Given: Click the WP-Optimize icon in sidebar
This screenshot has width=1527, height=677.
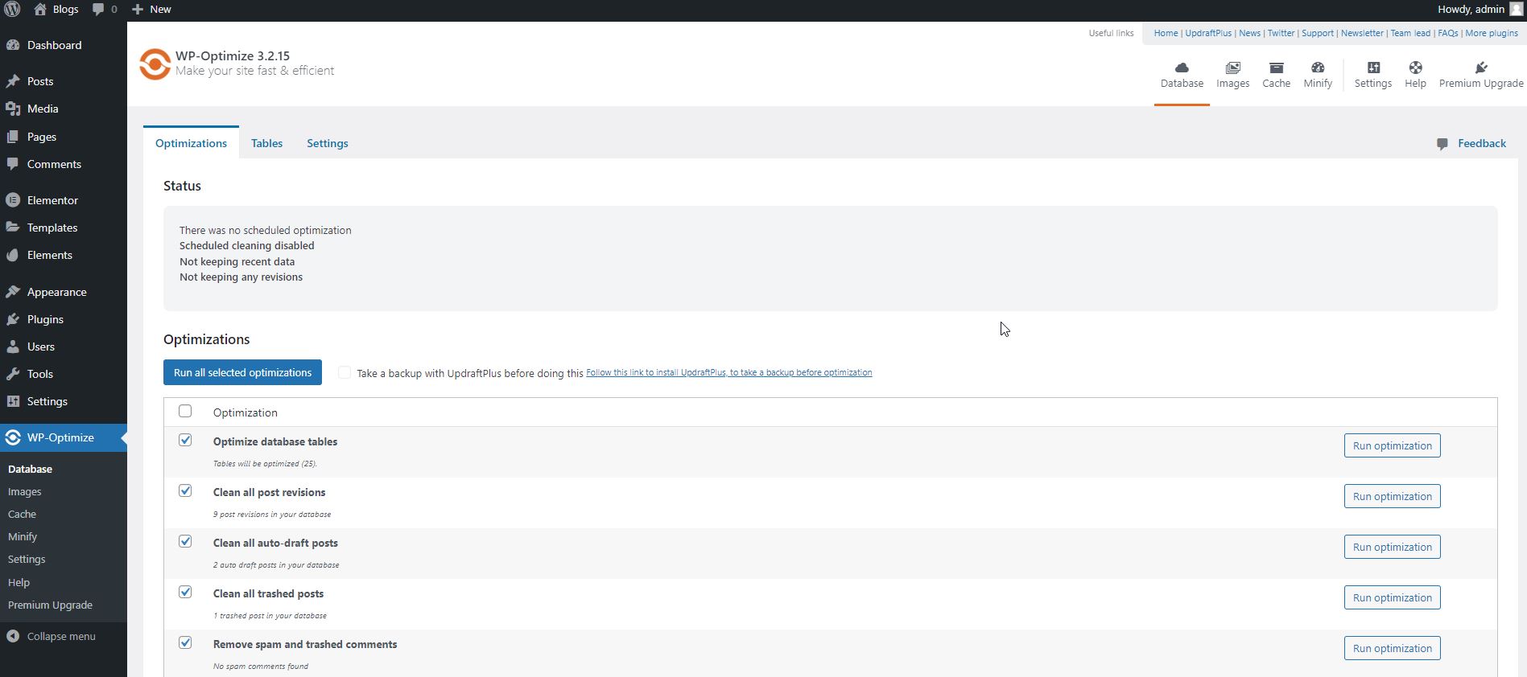Looking at the screenshot, I should click(13, 437).
